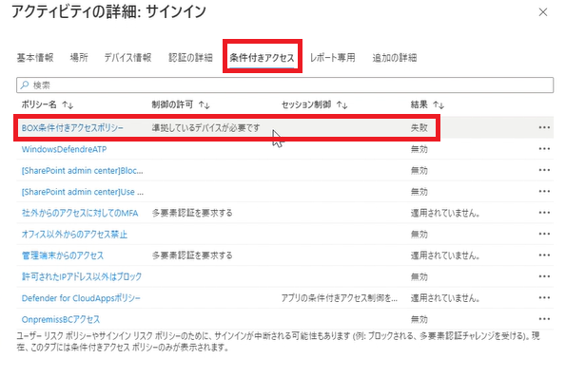Click the magnifier icon in the search box
This screenshot has width=566, height=378.
[25, 85]
